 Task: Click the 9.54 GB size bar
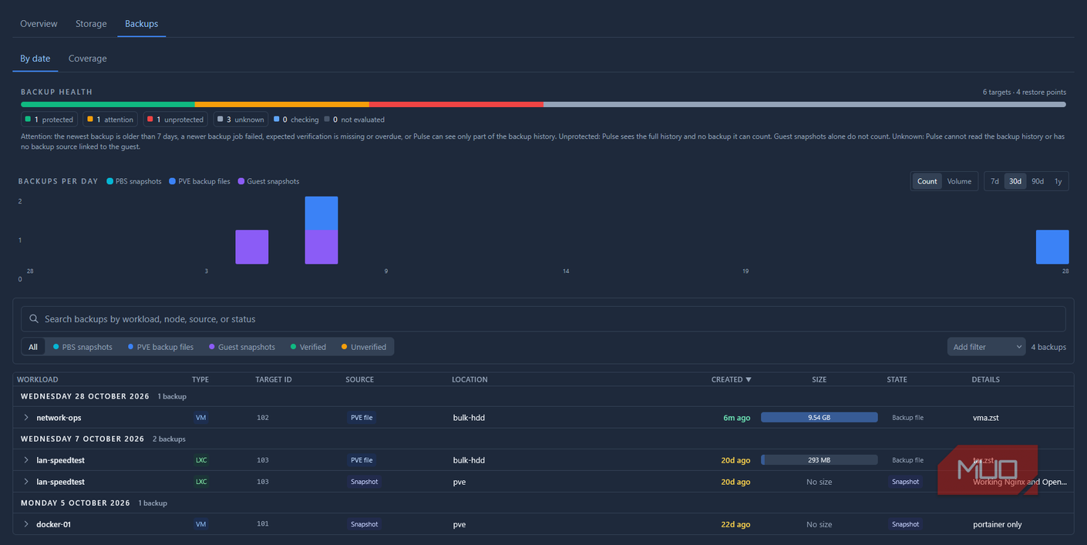tap(819, 417)
